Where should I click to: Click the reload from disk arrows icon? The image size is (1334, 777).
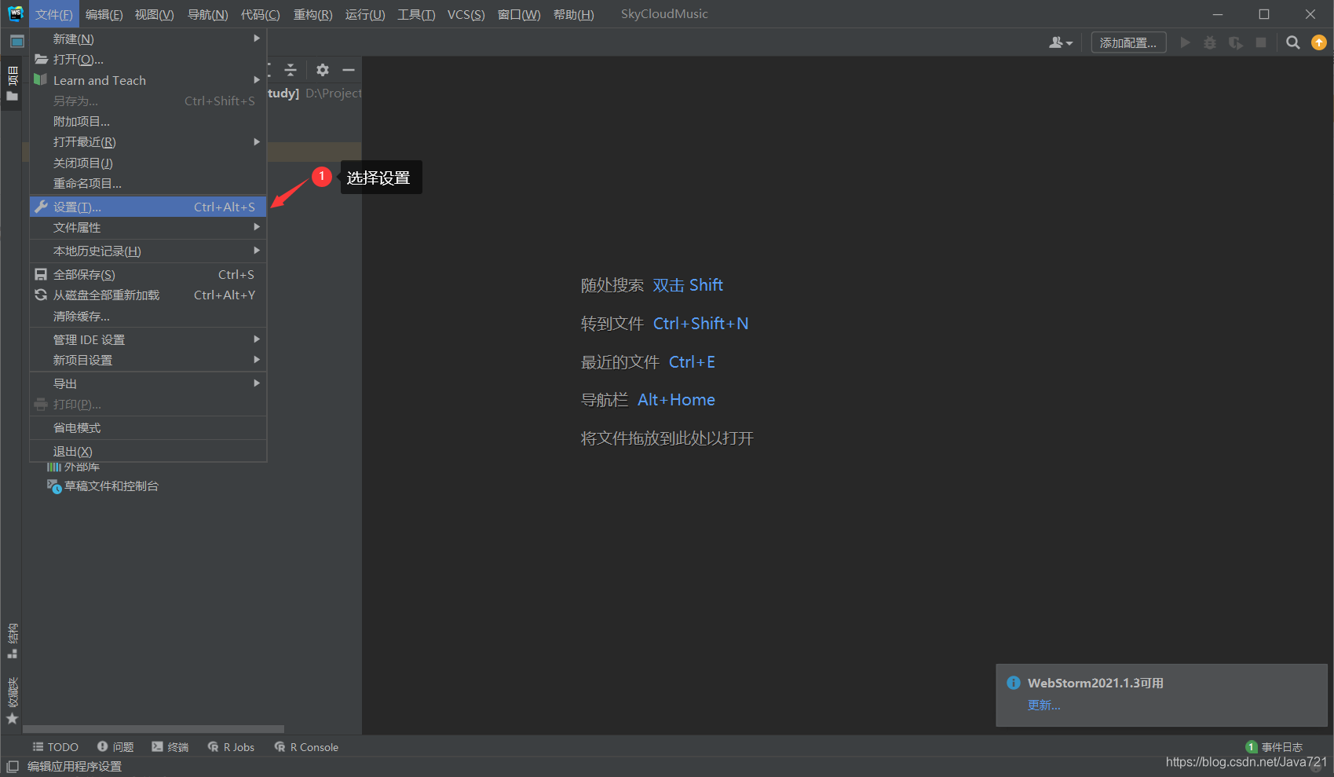pos(41,295)
